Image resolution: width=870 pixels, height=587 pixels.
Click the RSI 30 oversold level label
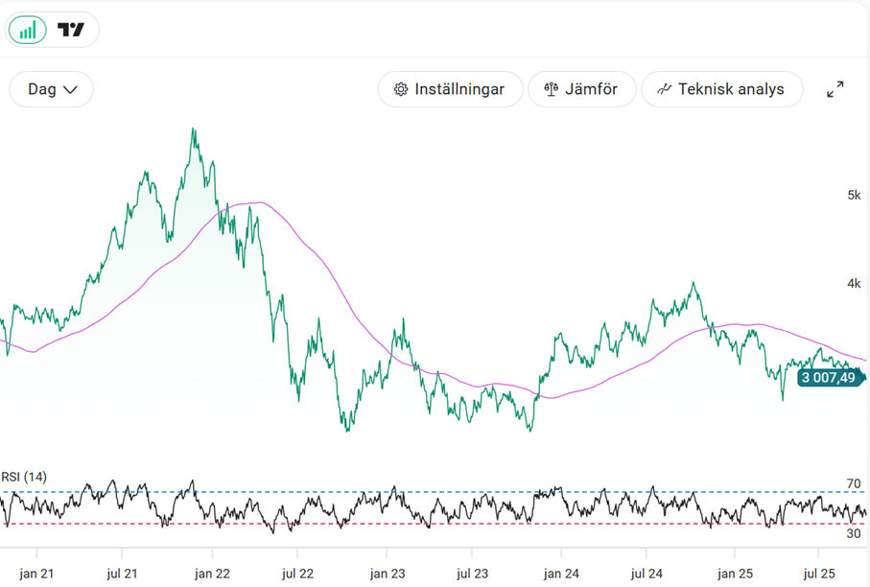point(854,533)
